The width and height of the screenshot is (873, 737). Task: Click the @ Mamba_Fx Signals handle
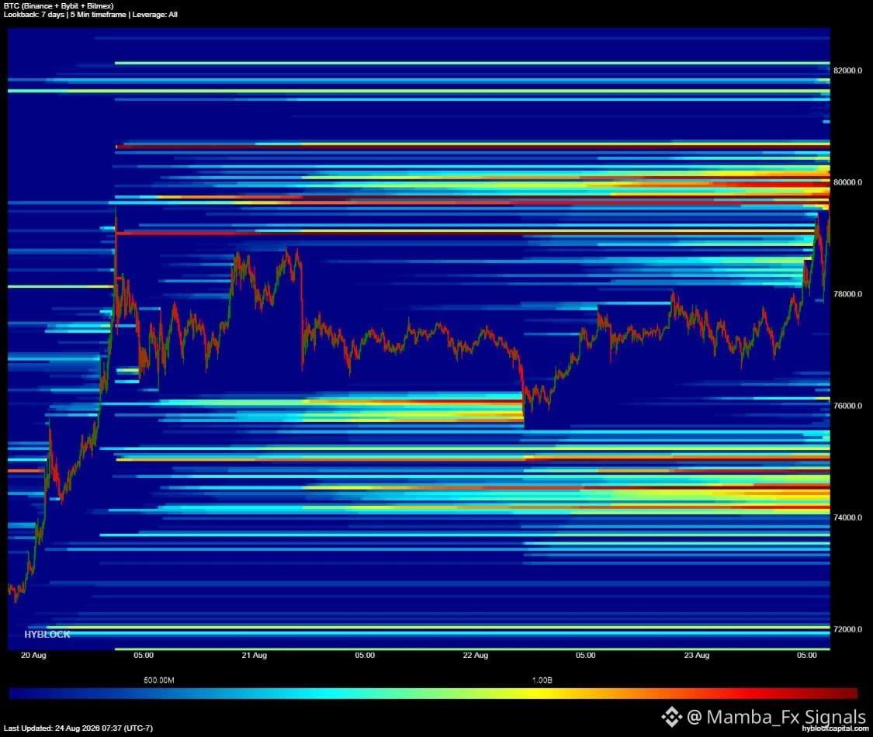(776, 716)
